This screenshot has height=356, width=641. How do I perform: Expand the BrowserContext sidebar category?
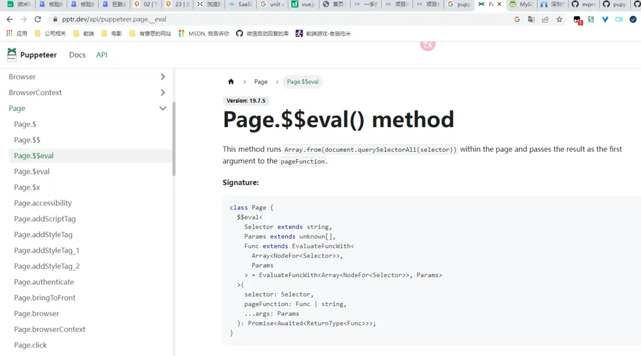(162, 93)
